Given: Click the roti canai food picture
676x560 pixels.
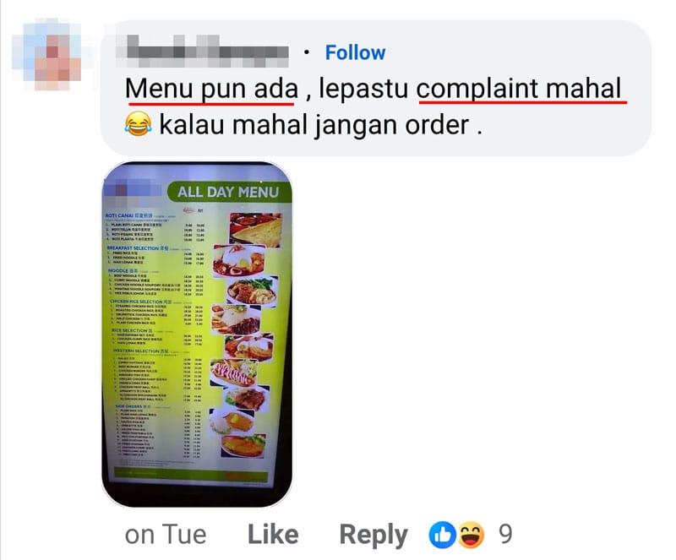Looking at the screenshot, I should 256,230.
